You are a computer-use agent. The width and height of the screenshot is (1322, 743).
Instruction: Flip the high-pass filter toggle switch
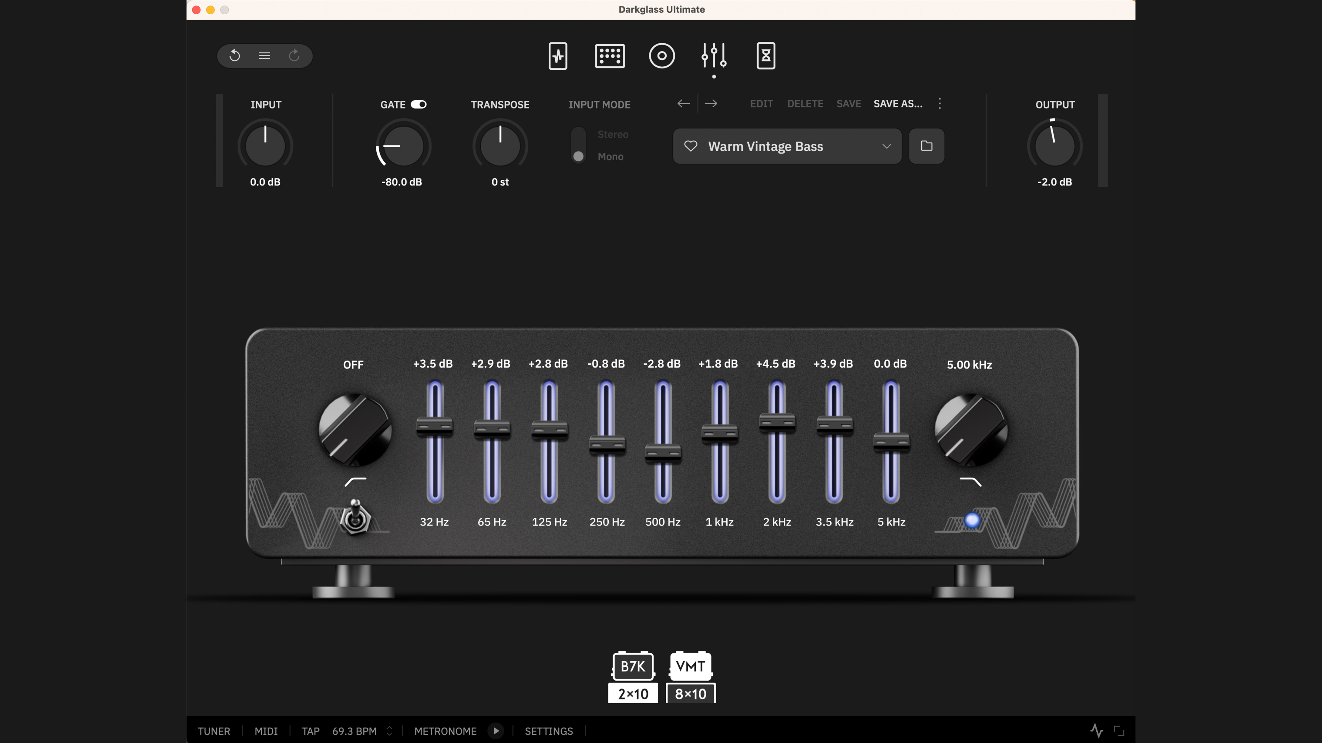tap(355, 518)
